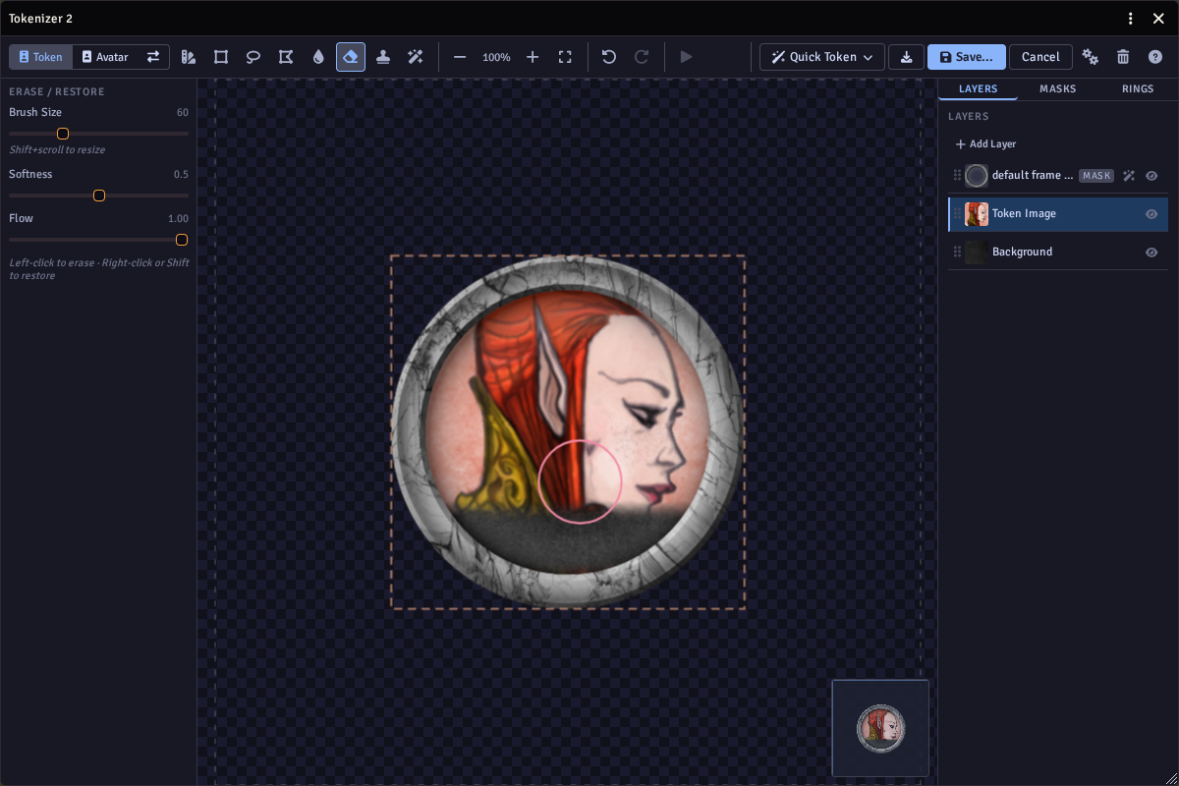Click the MASK badge on default frame layer
Image resolution: width=1179 pixels, height=786 pixels.
[1096, 176]
